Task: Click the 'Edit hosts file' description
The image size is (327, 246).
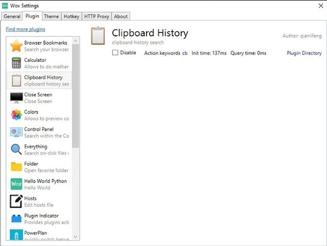Action: [39, 205]
